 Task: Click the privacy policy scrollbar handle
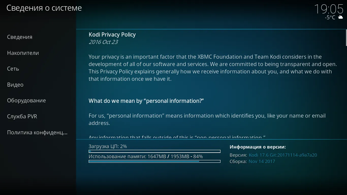pyautogui.click(x=346, y=38)
